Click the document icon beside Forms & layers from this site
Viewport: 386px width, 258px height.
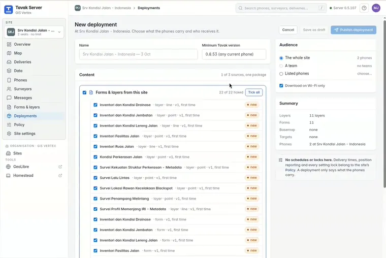click(91, 92)
